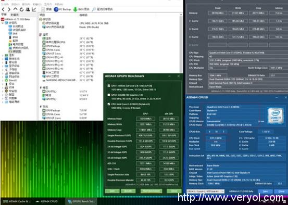The width and height of the screenshot is (288, 205).
Task: Click Results in the GPGPU Benchmark window
Action: tap(128, 191)
